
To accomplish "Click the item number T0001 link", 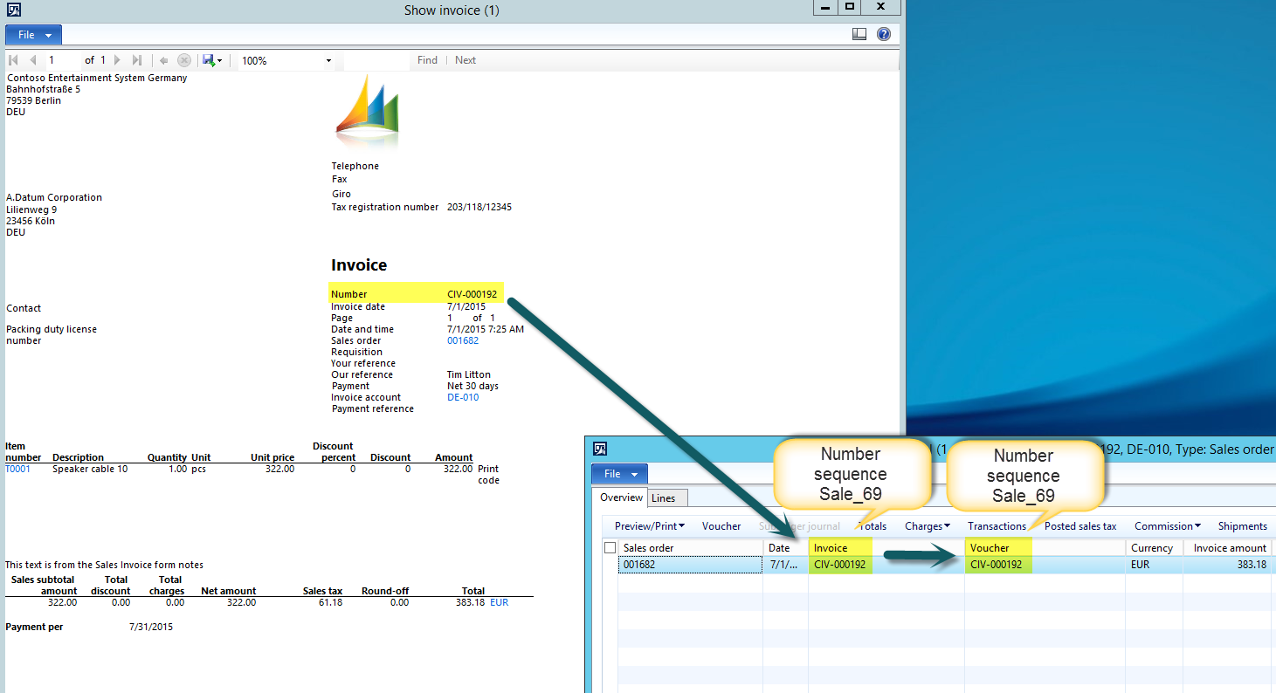I will tap(17, 469).
